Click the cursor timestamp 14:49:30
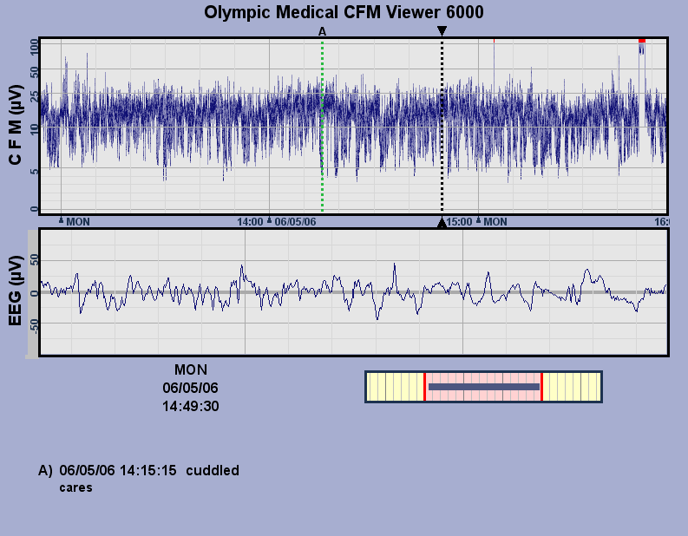The image size is (688, 536). (x=190, y=406)
